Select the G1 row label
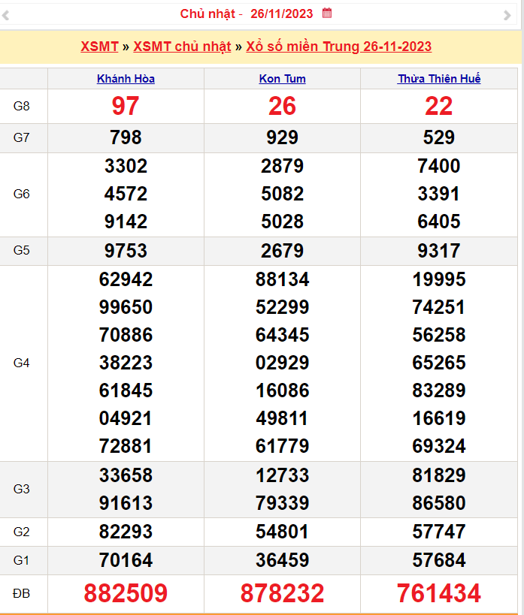 [x=21, y=560]
